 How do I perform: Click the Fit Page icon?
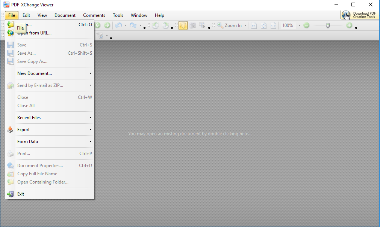point(264,25)
